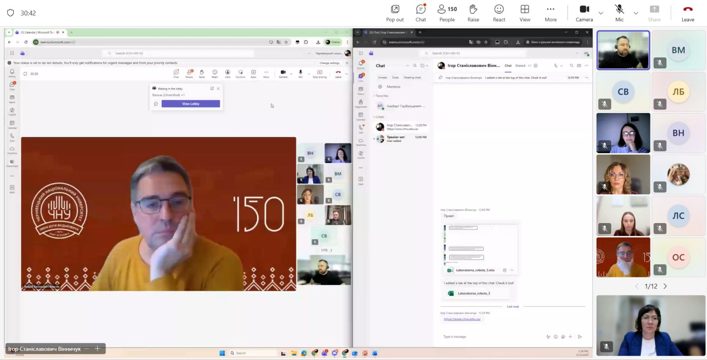Unmute the microphone with Mic button
707x360 pixels.
coord(620,13)
